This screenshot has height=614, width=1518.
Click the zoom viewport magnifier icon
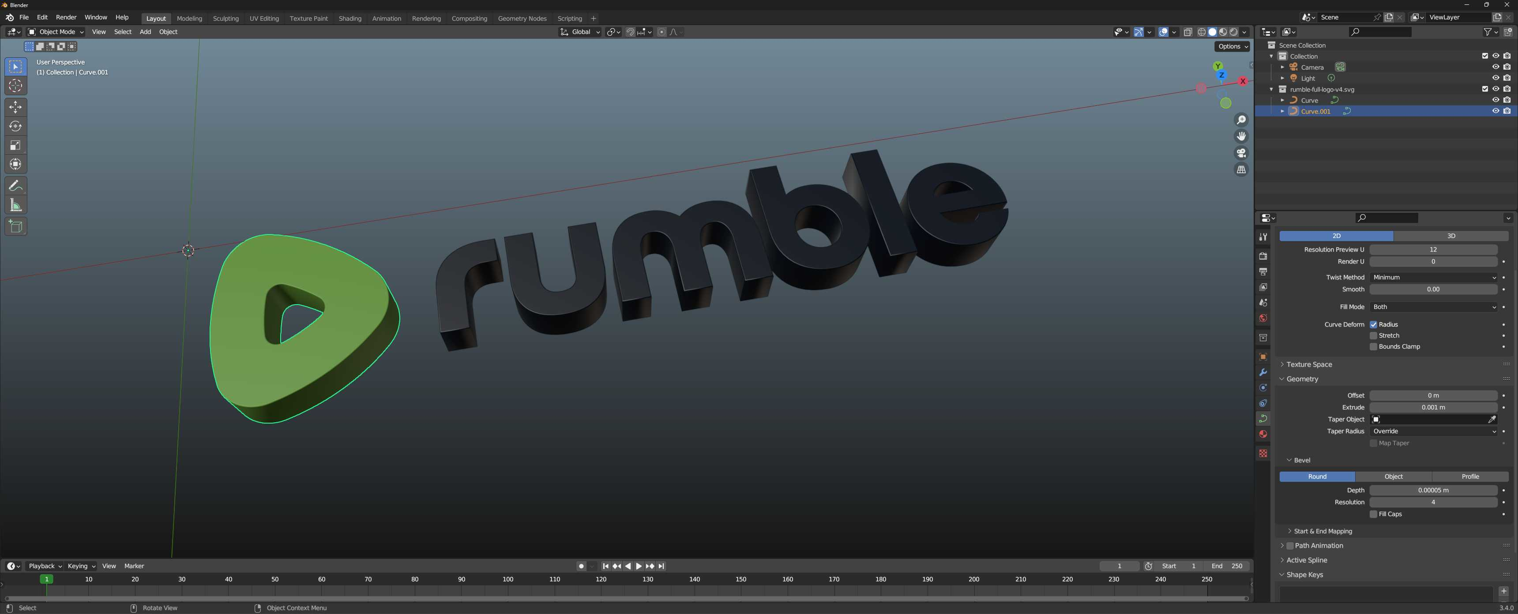pos(1241,120)
